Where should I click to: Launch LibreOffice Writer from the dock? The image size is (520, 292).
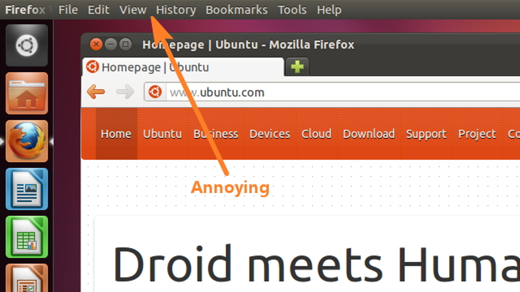(x=27, y=189)
